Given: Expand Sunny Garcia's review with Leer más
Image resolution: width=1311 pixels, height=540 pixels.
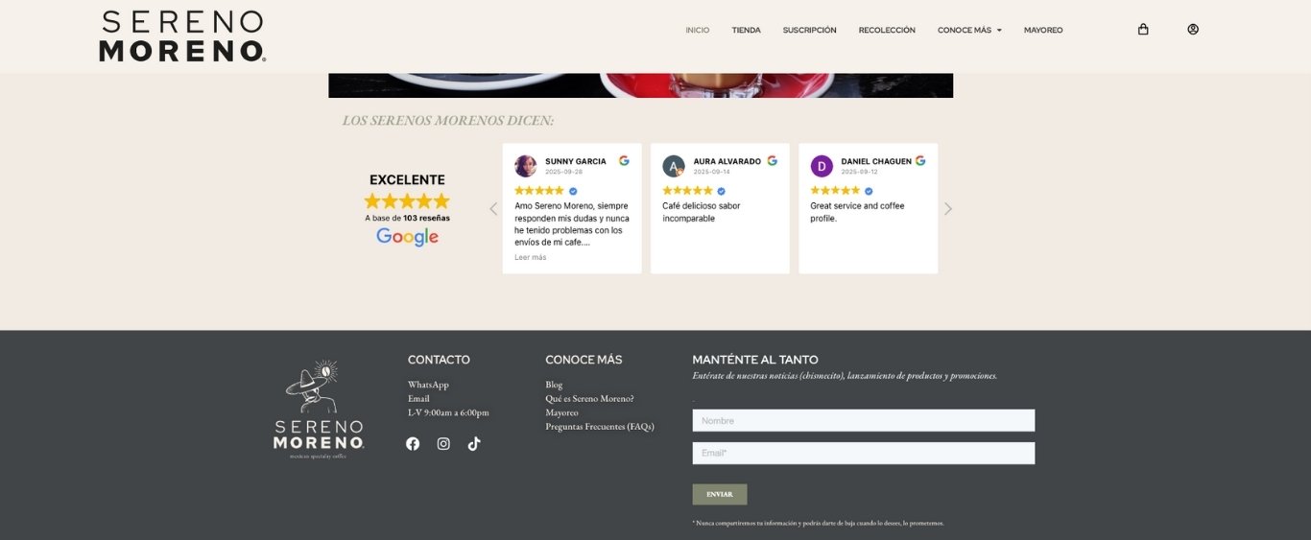Looking at the screenshot, I should point(531,257).
